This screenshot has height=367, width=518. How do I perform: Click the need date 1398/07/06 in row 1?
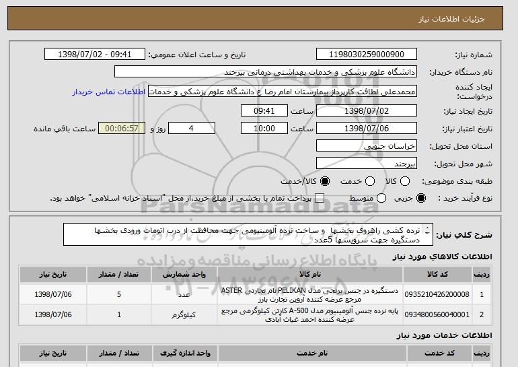[53, 294]
